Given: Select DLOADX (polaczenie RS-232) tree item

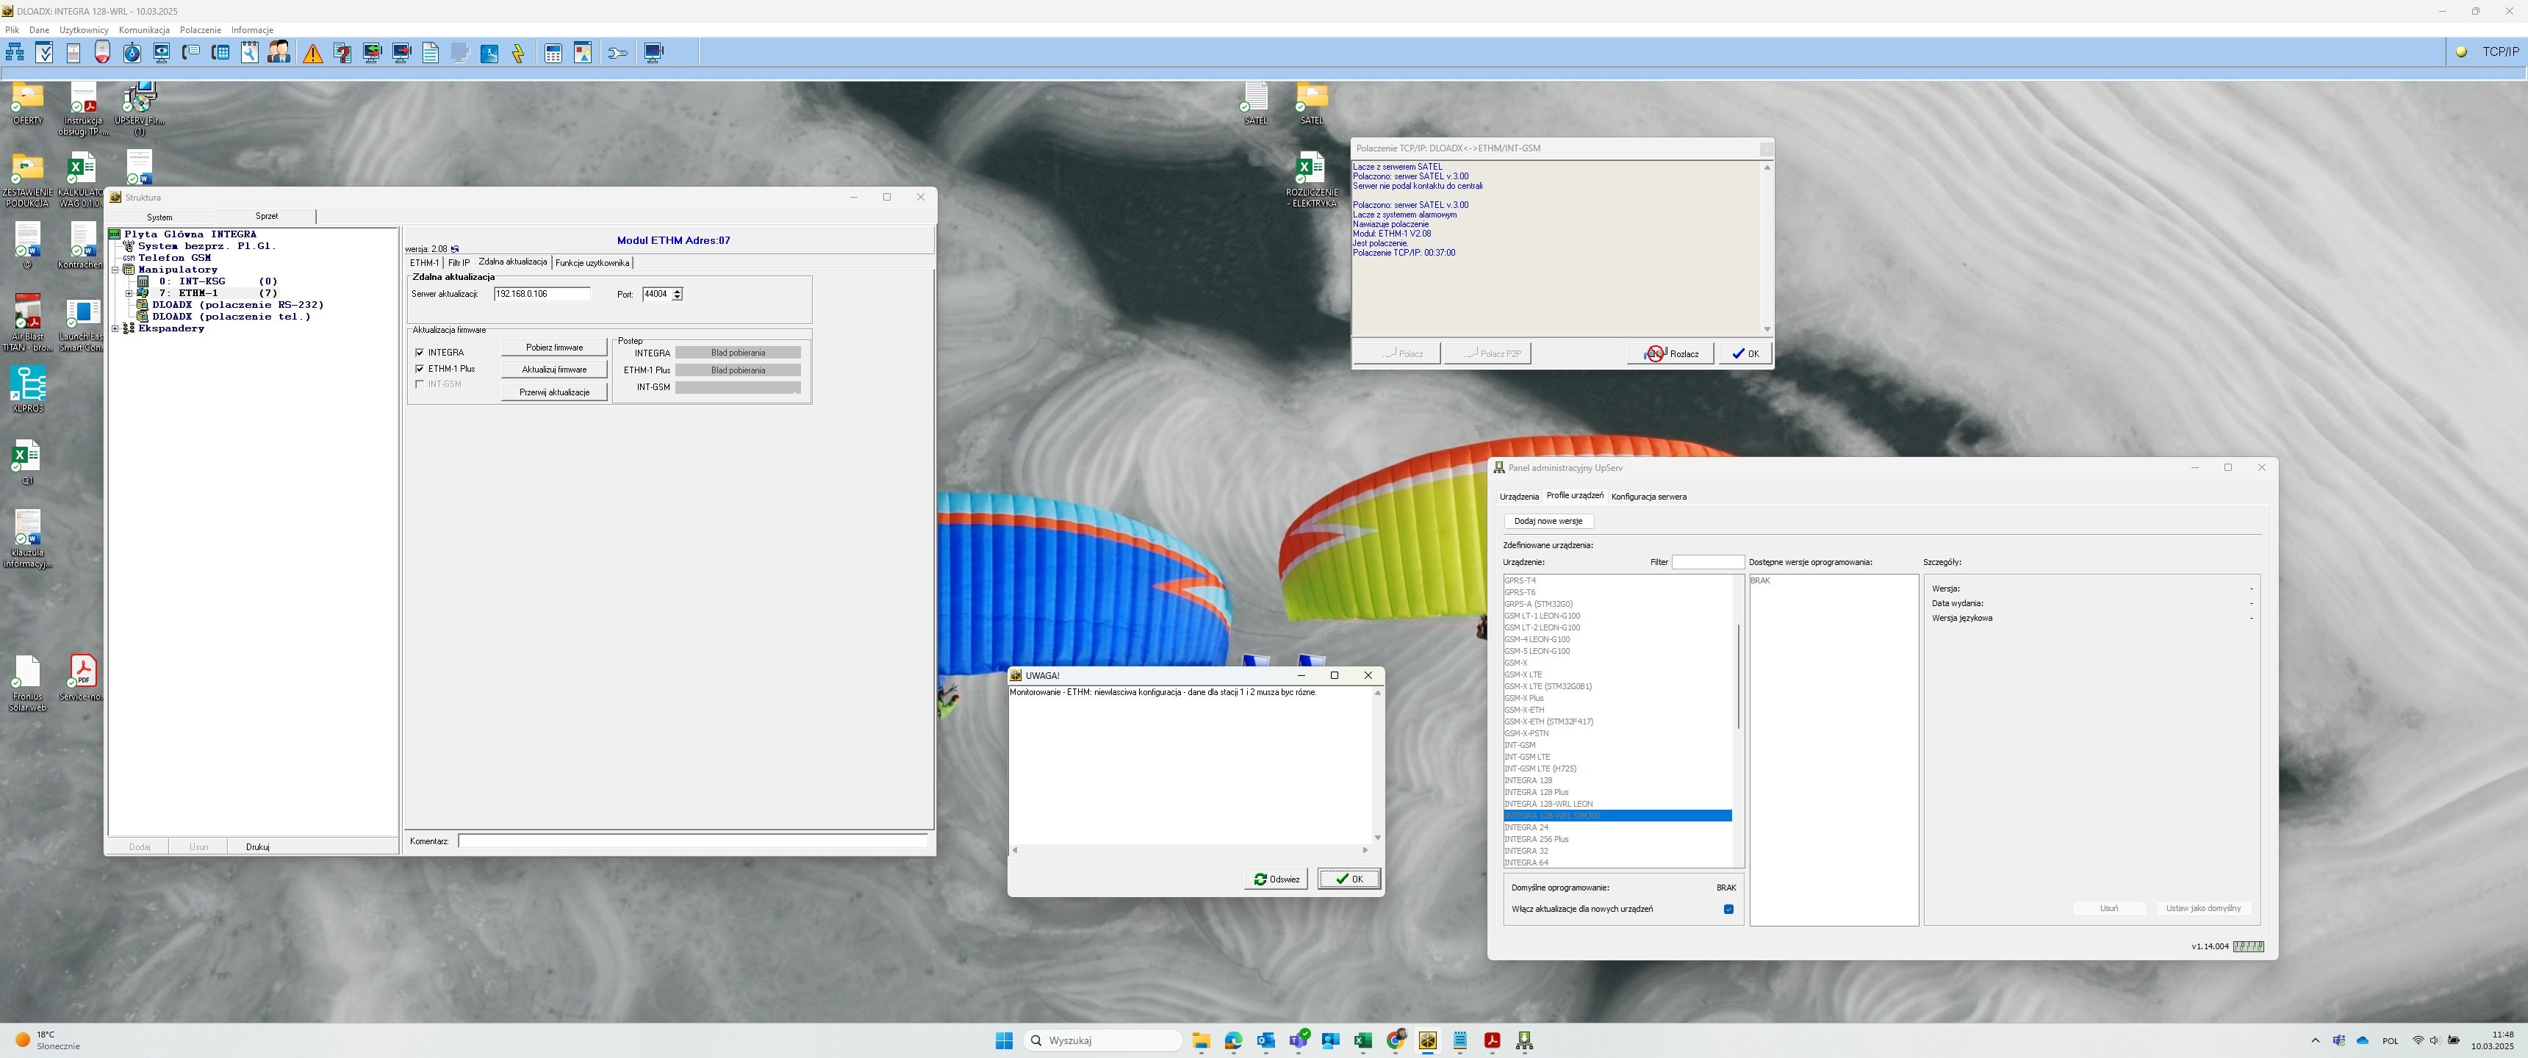Looking at the screenshot, I should (x=237, y=305).
